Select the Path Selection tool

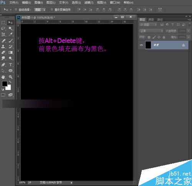pyautogui.click(x=3, y=70)
